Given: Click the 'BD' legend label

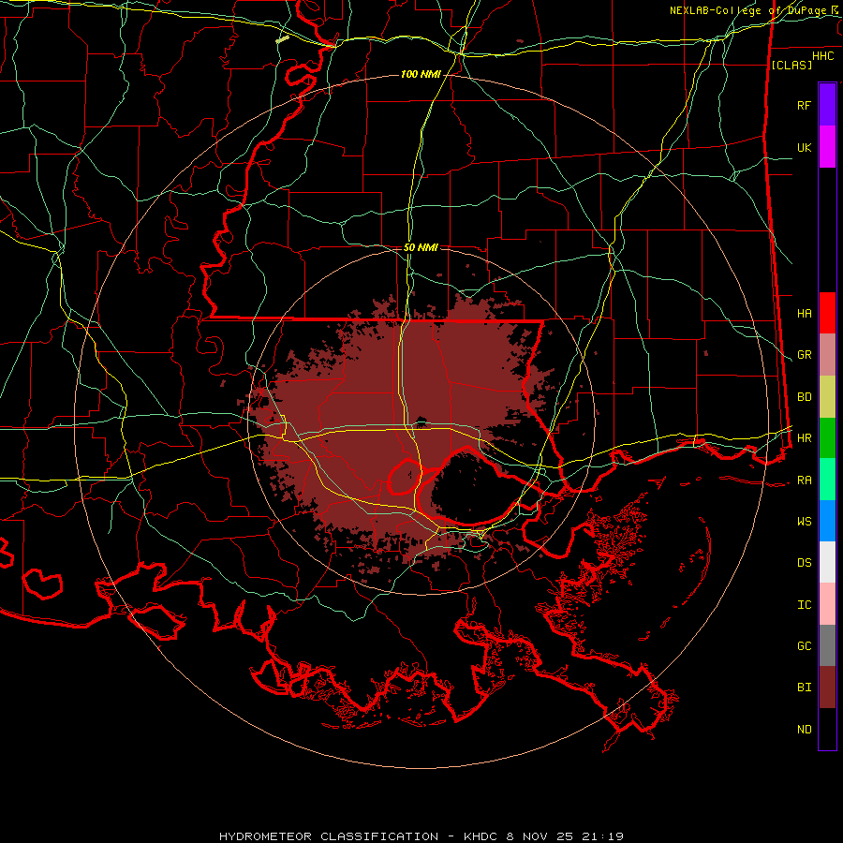Looking at the screenshot, I should click(x=804, y=397).
